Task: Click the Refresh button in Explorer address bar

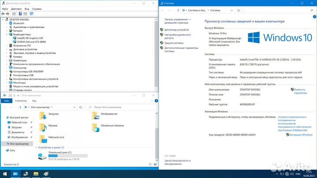Action: [81, 107]
